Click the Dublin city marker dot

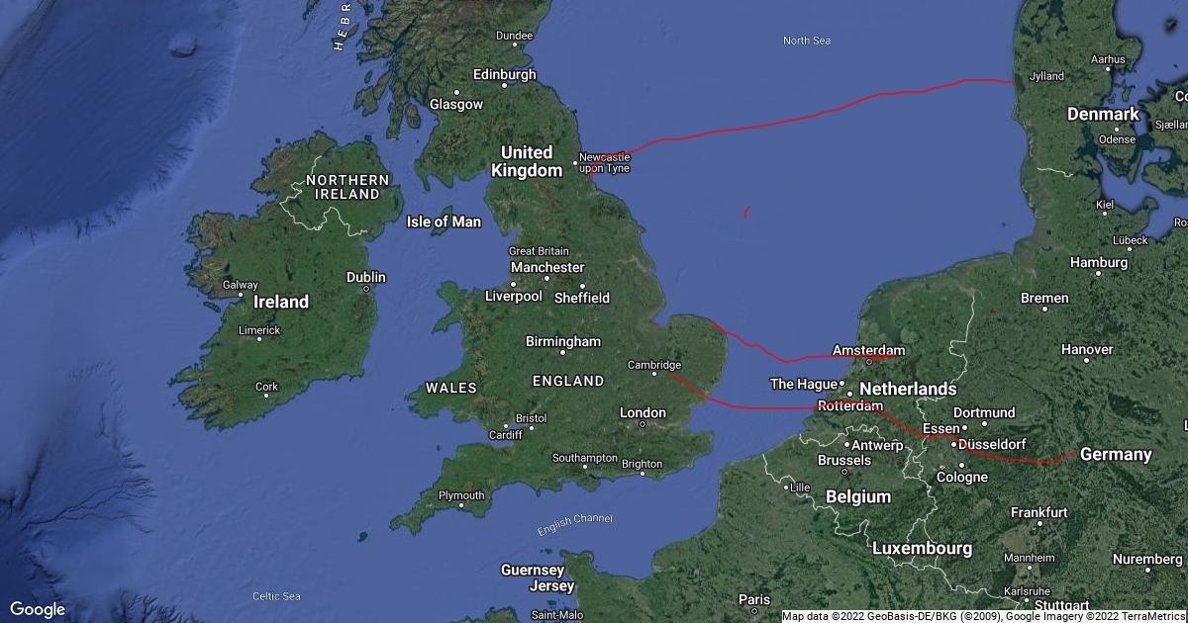(366, 289)
